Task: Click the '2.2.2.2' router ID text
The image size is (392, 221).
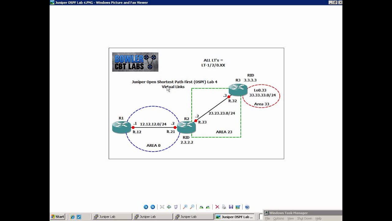Action: point(186,142)
